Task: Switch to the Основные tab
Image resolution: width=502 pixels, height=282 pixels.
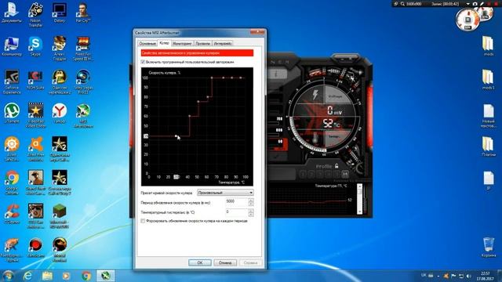Action: pyautogui.click(x=147, y=44)
